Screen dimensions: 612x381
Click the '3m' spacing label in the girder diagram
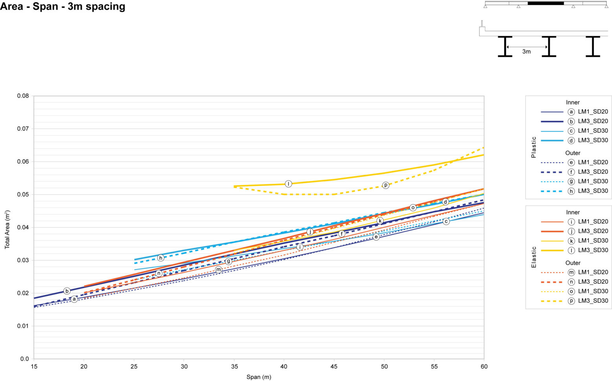tap(526, 51)
